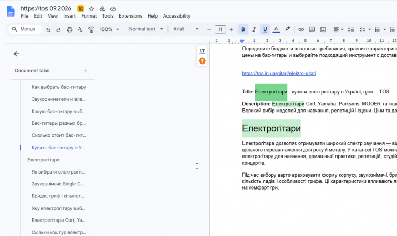Open checklist menu dropdown arrow
The height and width of the screenshot is (236, 397).
[370, 29]
